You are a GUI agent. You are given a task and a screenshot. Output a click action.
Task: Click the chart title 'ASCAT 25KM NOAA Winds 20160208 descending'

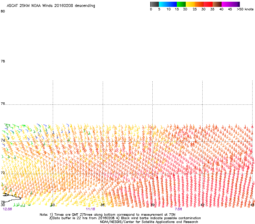click(x=51, y=6)
